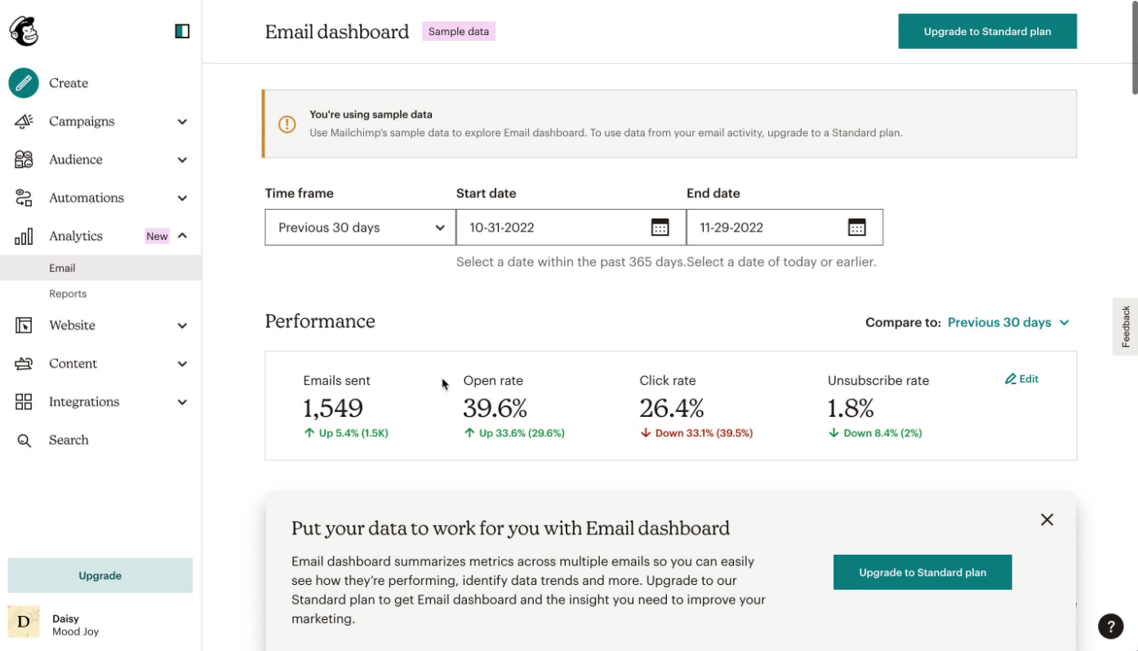Expand the Integrations menu chevron
The image size is (1138, 651).
tap(182, 402)
